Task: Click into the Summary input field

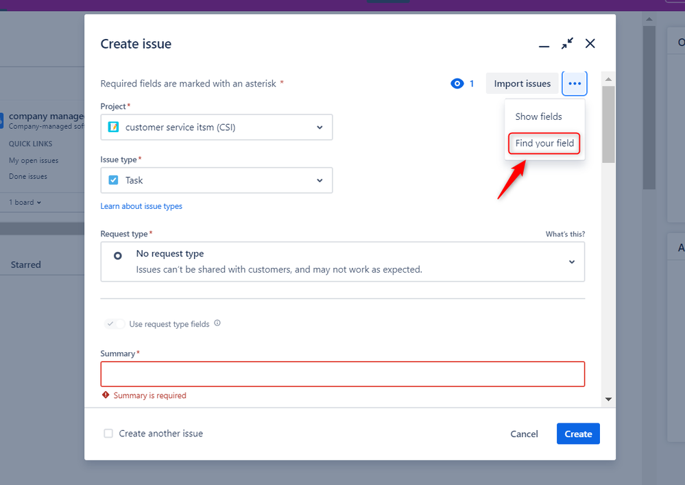Action: [343, 374]
